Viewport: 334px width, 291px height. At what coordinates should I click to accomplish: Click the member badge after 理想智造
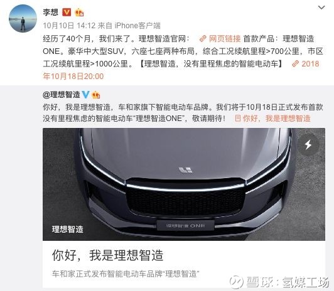click(96, 95)
